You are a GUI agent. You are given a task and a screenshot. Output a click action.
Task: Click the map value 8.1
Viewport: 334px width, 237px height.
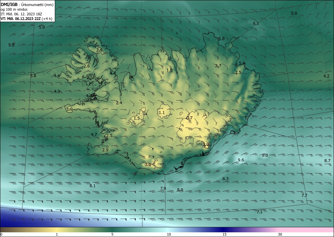click(x=93, y=186)
